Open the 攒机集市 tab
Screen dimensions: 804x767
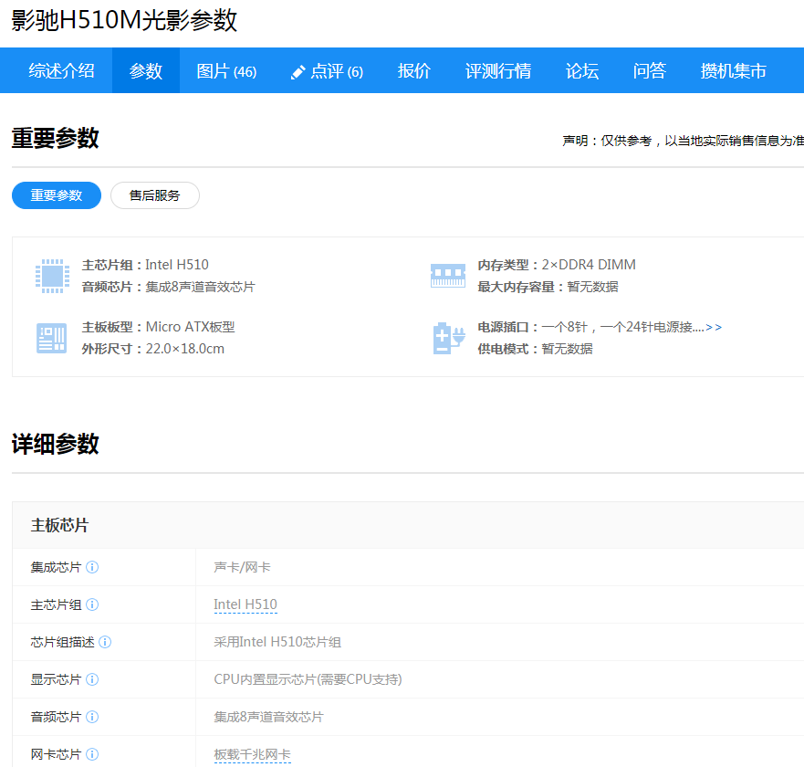pyautogui.click(x=733, y=71)
